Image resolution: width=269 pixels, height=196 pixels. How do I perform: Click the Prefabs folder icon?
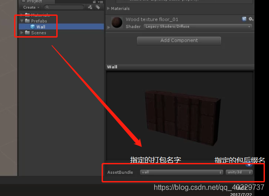tap(27, 21)
